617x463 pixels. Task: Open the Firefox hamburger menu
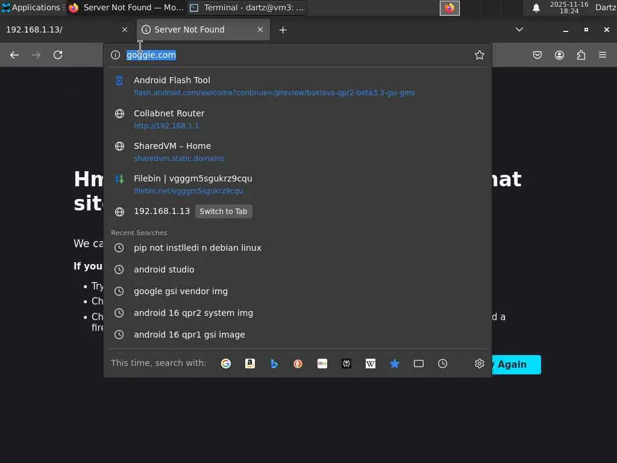click(603, 55)
